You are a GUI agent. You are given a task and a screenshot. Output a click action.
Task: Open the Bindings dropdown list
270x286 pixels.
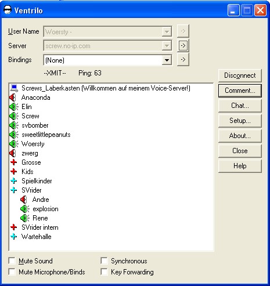167,60
